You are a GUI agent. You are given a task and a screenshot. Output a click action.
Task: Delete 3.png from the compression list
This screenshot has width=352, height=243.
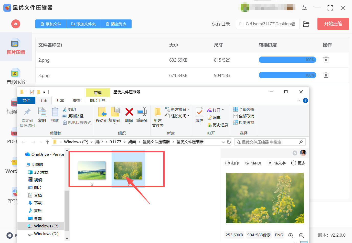326,75
